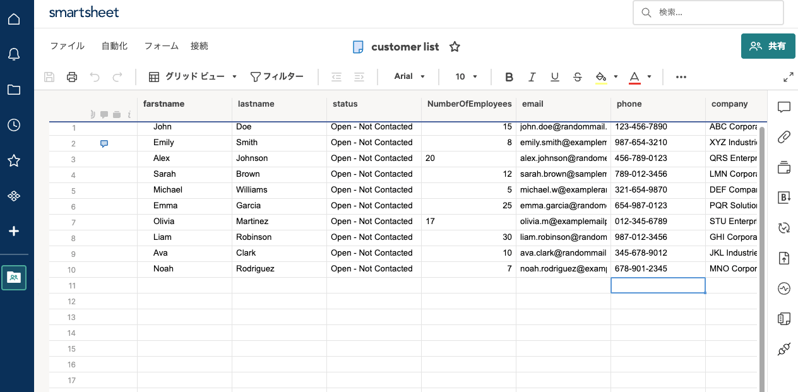This screenshot has height=392, width=798.
Task: Click the 検索 search field
Action: click(x=708, y=12)
